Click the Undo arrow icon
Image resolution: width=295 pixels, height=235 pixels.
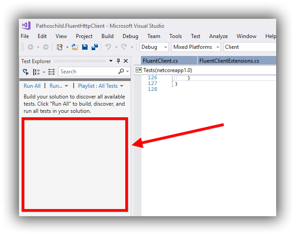pyautogui.click(x=108, y=47)
